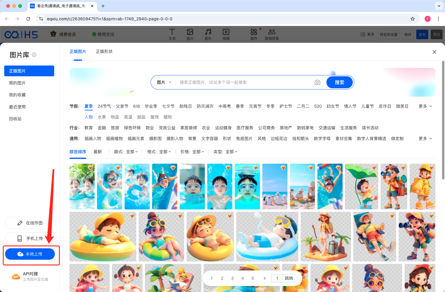The image size is (445, 292).
Task: Open the 音乐 music tool
Action: [x=208, y=34]
